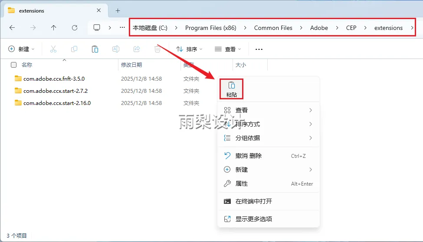This screenshot has width=423, height=242.
Task: Sort by the 修改日期 column header
Action: pyautogui.click(x=131, y=65)
